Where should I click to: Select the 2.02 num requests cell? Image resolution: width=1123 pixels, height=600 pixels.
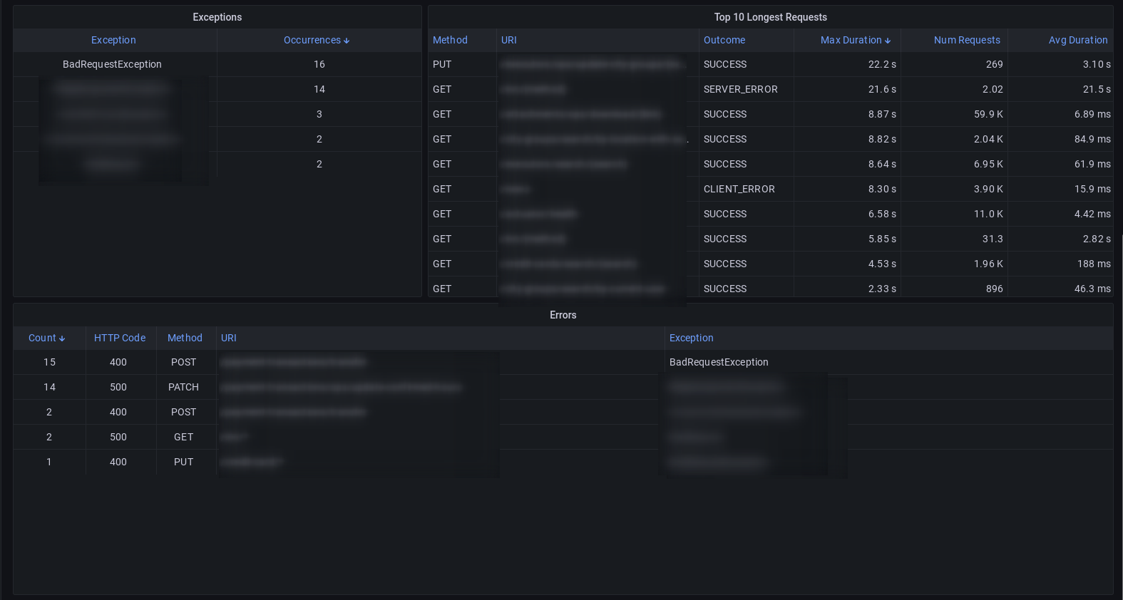point(993,89)
